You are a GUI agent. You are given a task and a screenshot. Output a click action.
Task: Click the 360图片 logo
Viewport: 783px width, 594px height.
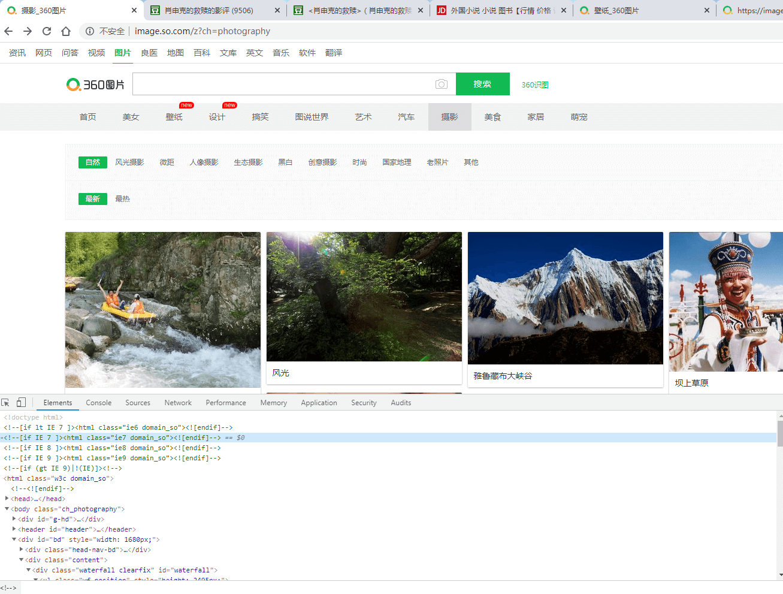tap(95, 85)
